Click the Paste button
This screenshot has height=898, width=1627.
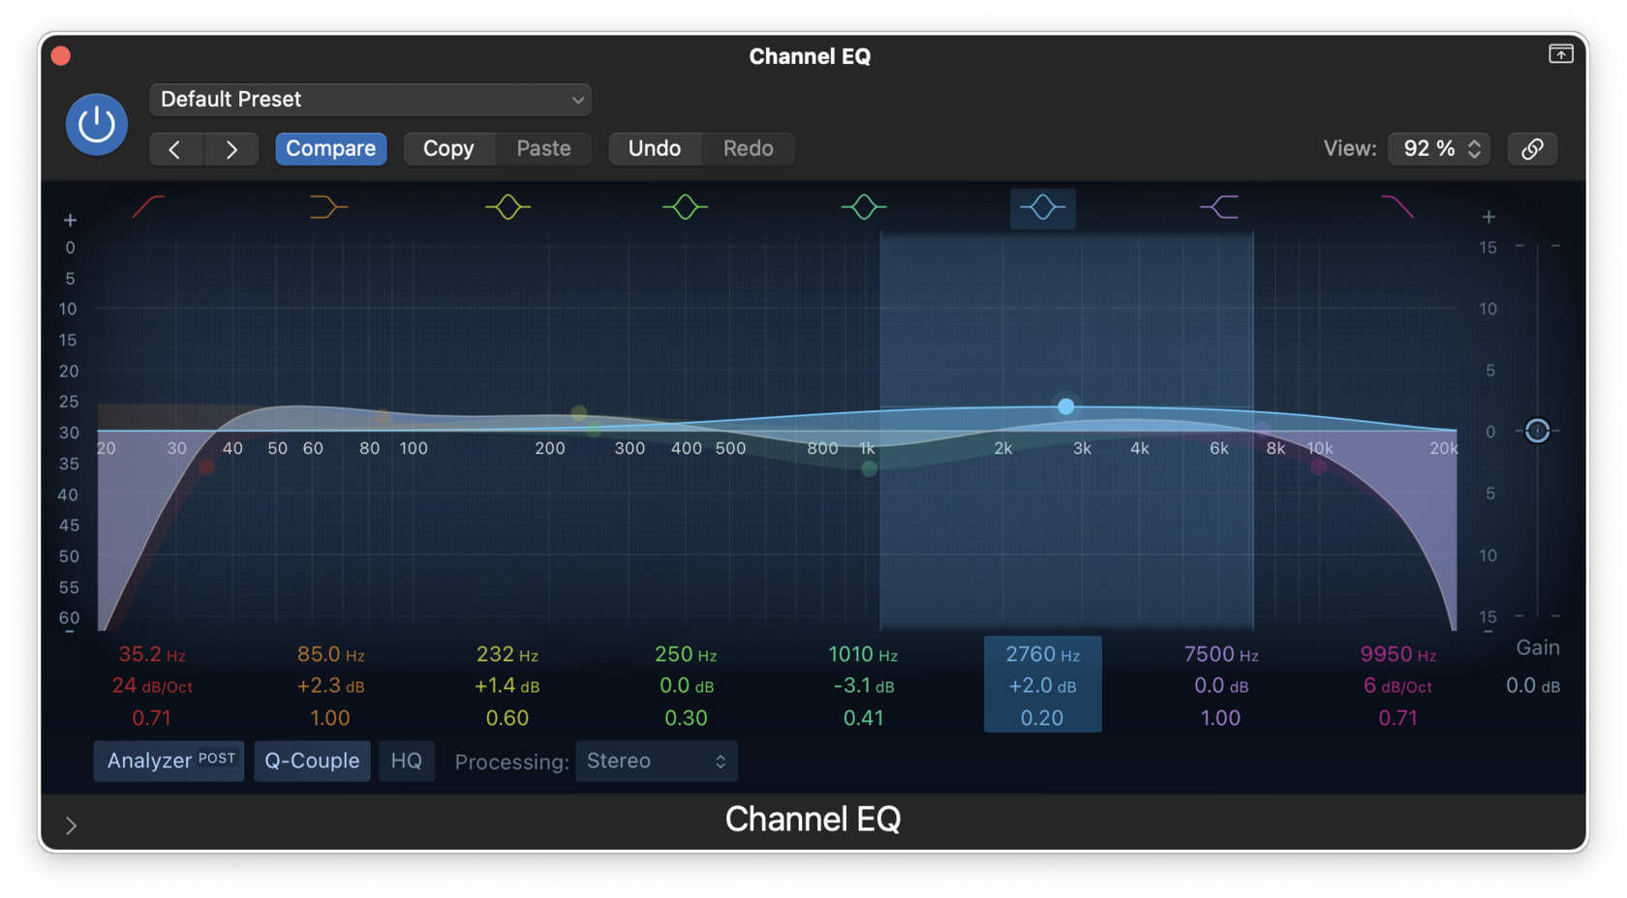coord(543,149)
